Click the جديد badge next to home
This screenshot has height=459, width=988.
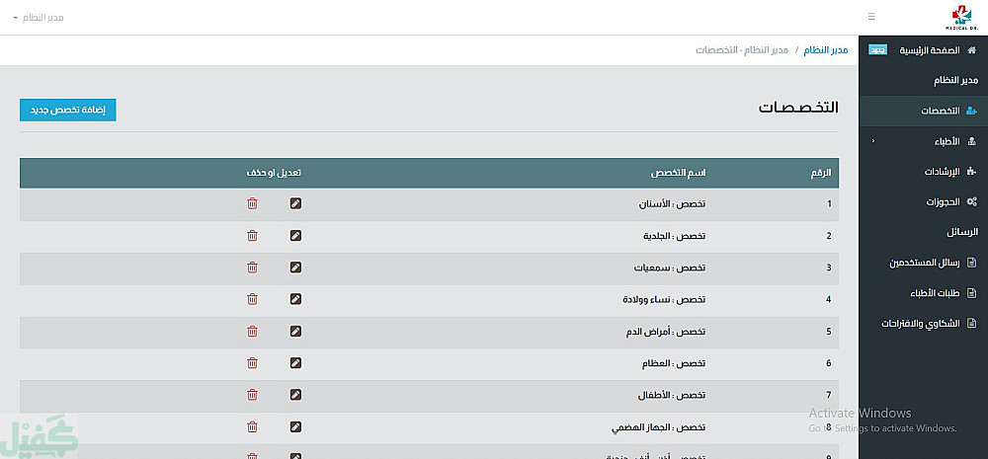(x=877, y=49)
